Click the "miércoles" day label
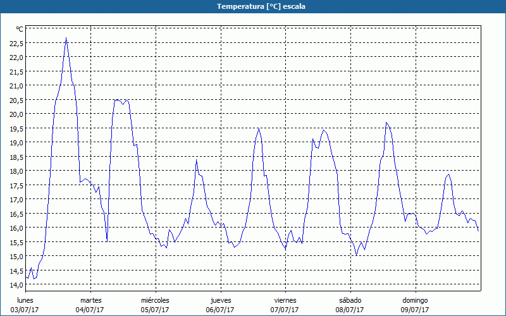Image resolution: width=506 pixels, height=316 pixels. (155, 300)
